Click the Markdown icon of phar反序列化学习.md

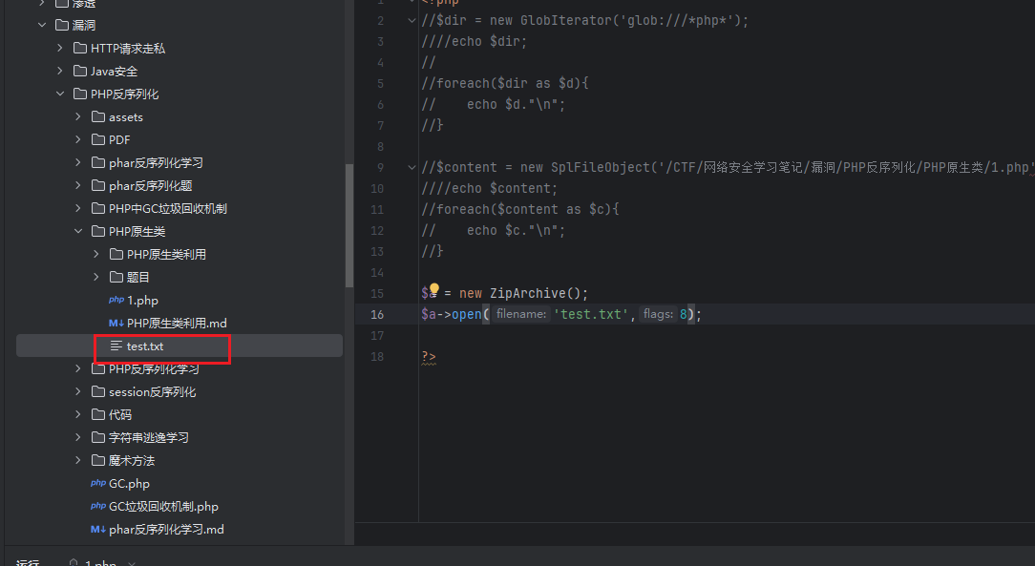click(98, 530)
